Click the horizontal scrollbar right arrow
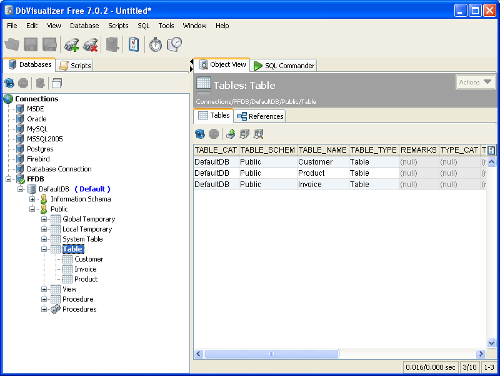The height and width of the screenshot is (376, 500). coord(481,353)
